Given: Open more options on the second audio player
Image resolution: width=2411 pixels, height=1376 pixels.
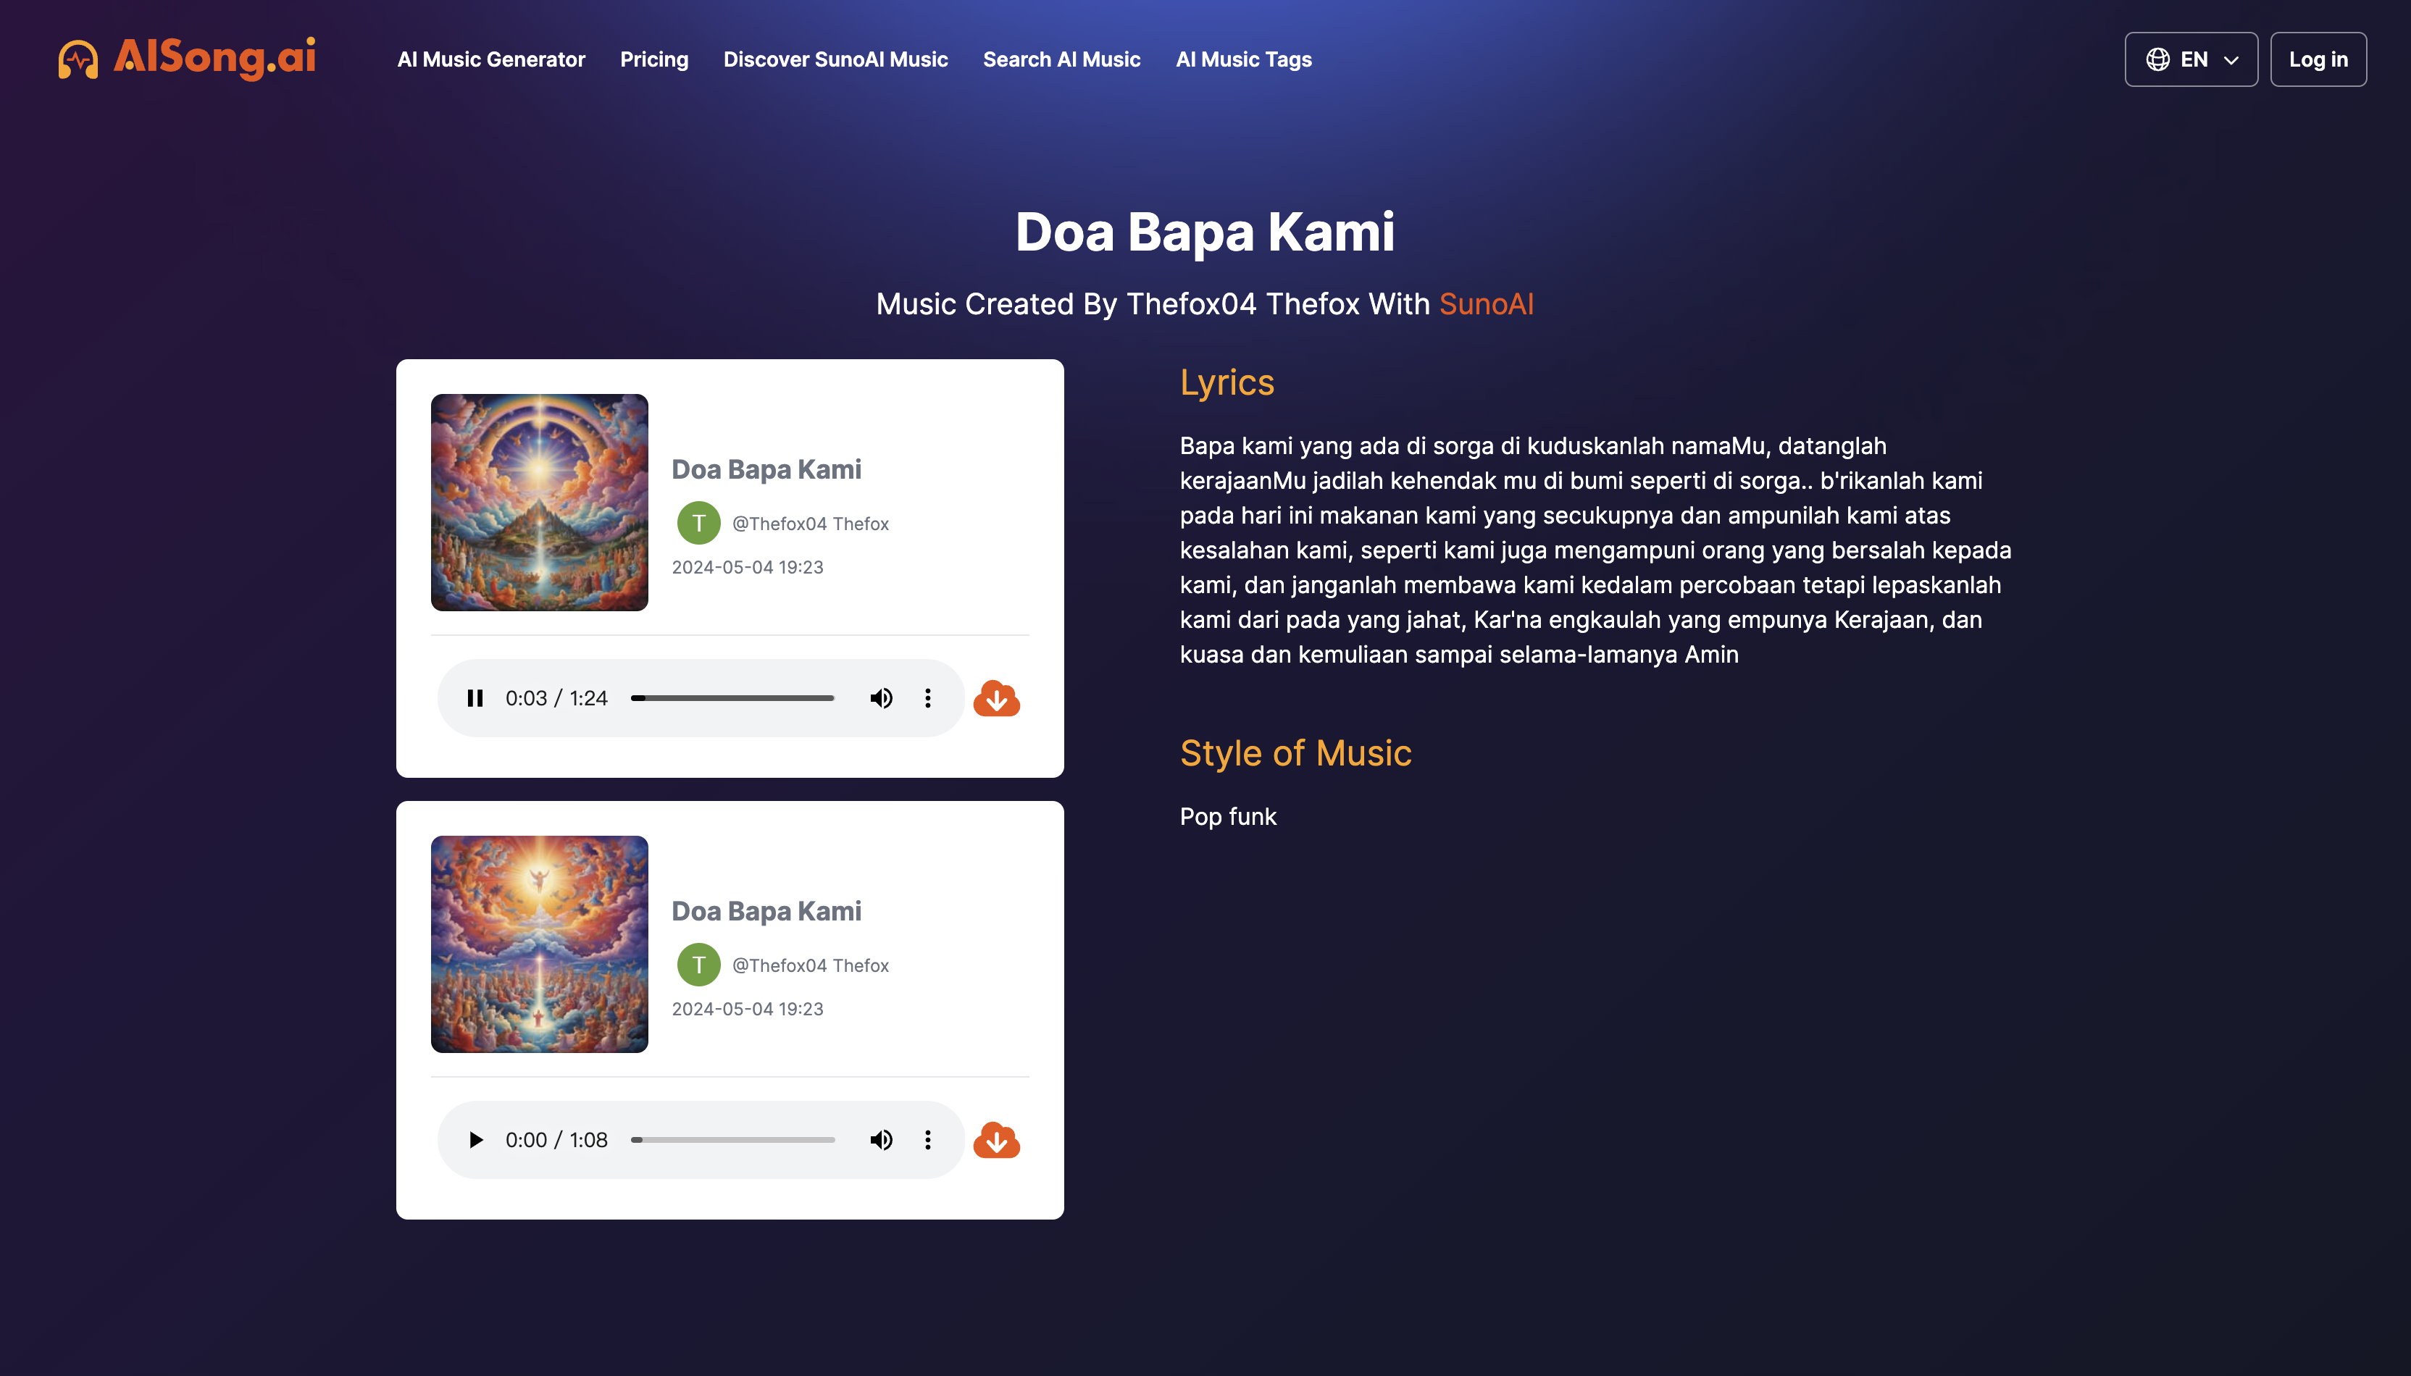Looking at the screenshot, I should point(928,1140).
